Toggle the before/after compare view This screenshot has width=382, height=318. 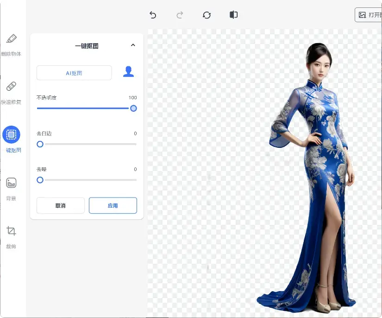234,15
